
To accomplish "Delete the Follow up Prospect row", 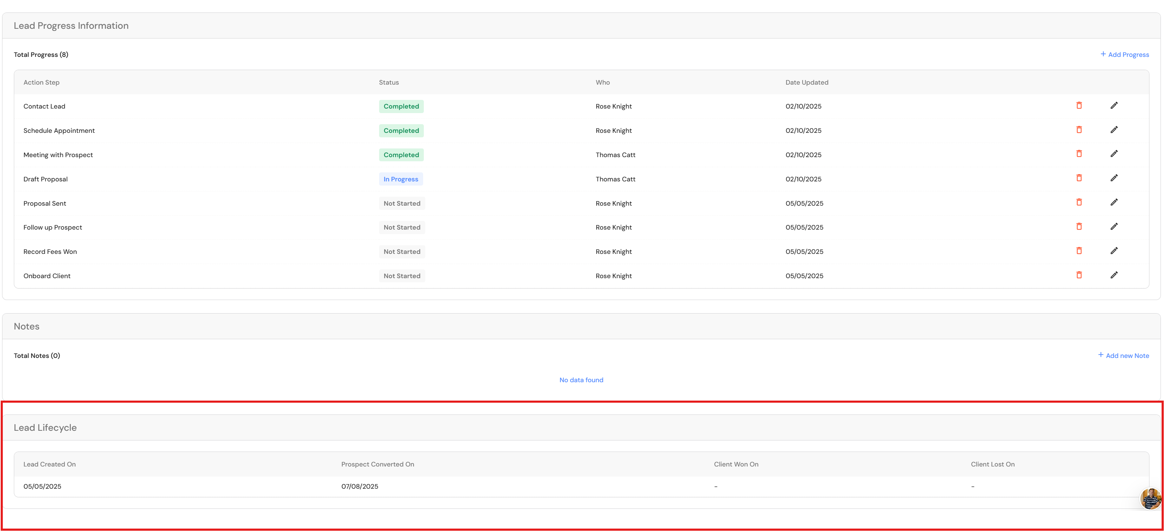I will 1079,227.
